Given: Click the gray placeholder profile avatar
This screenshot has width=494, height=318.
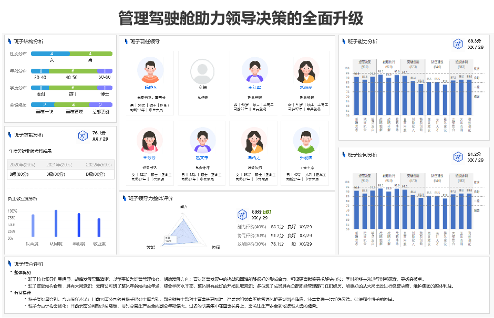Looking at the screenshot, I should (202, 69).
